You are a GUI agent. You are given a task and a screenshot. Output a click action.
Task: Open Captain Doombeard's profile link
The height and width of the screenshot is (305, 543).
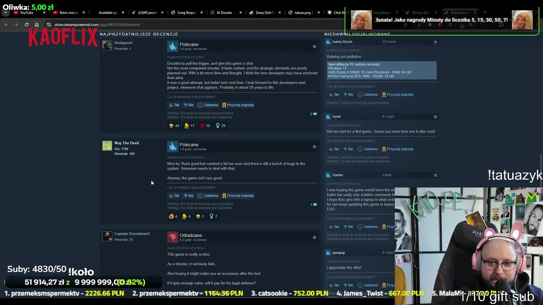click(132, 234)
